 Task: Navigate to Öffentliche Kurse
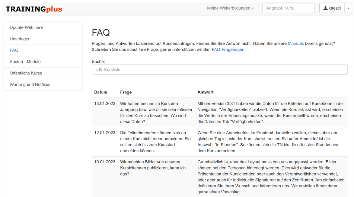(26, 73)
